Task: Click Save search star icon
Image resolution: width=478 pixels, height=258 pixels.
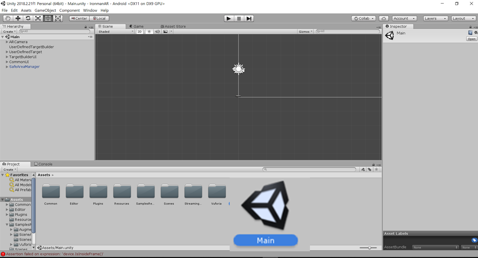Action: pos(376,169)
